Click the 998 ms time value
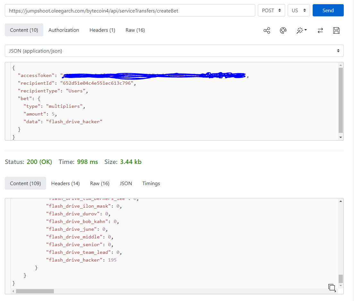 88,162
